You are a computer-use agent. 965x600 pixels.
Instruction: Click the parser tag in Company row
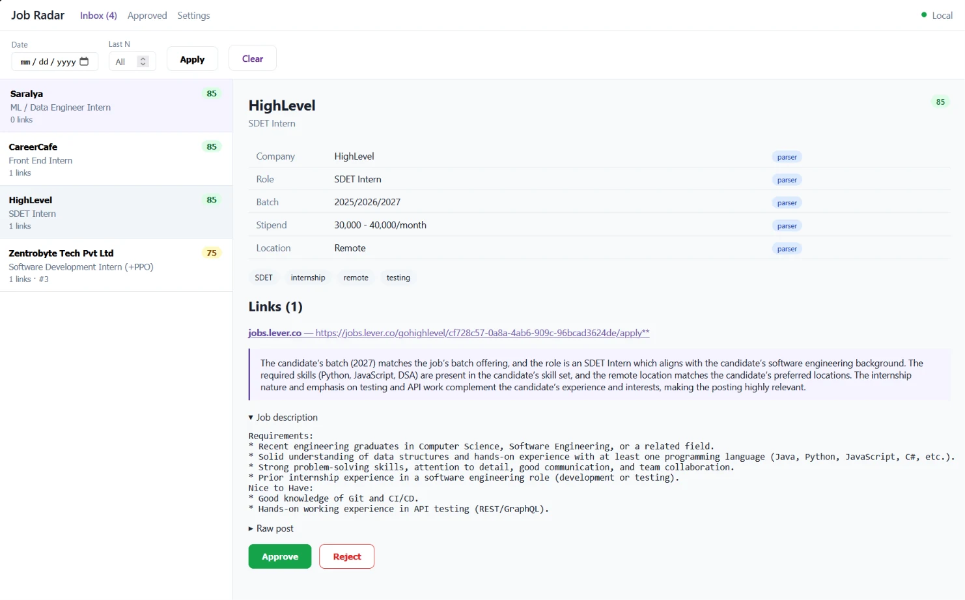[787, 157]
